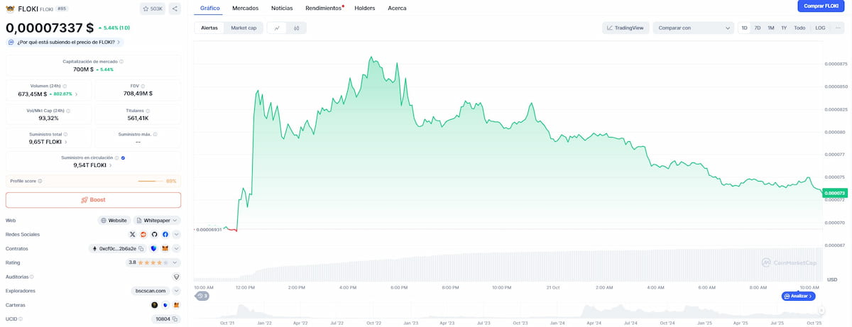Open the Comparar con dropdown
The image size is (852, 327).
[x=693, y=28]
